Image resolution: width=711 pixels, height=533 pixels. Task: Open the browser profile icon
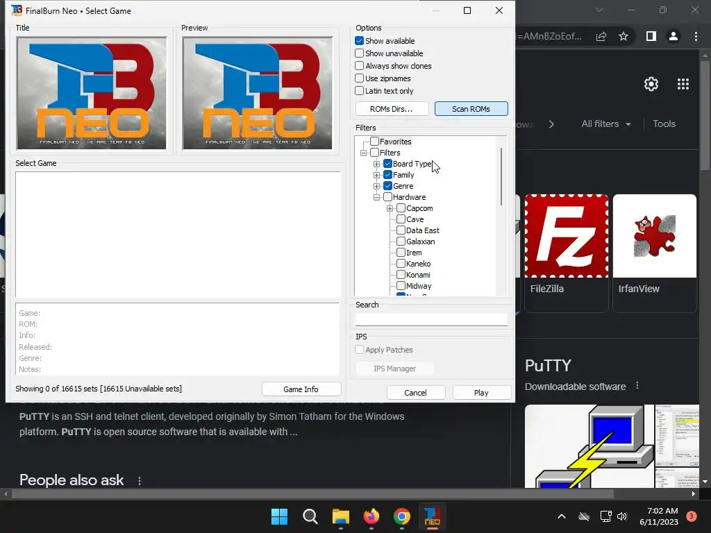pos(674,36)
